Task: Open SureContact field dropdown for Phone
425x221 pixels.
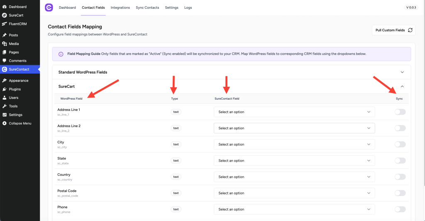Action: 294,209
